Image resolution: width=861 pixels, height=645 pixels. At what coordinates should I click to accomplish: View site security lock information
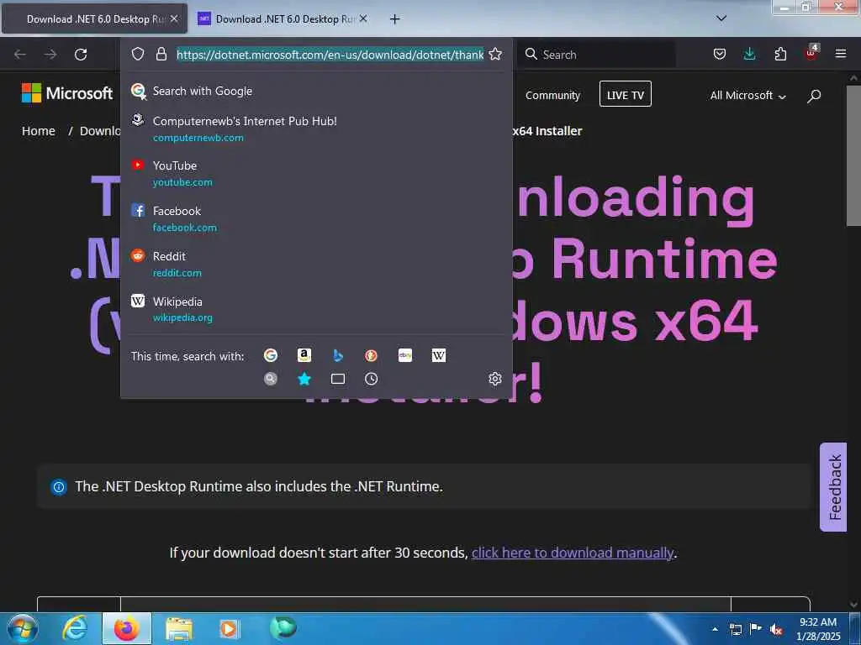(161, 54)
